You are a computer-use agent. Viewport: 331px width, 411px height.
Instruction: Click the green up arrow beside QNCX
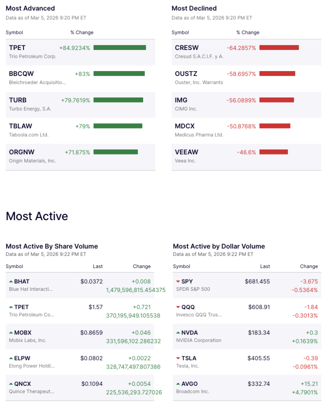(x=11, y=384)
